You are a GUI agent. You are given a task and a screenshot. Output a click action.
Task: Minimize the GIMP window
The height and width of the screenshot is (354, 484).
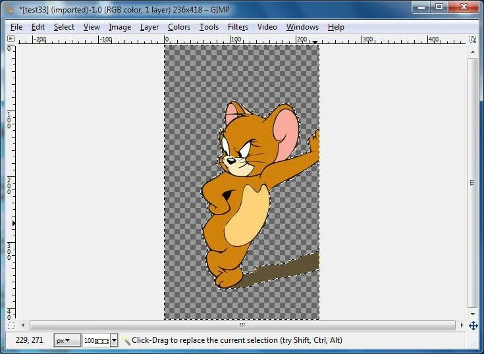click(421, 7)
